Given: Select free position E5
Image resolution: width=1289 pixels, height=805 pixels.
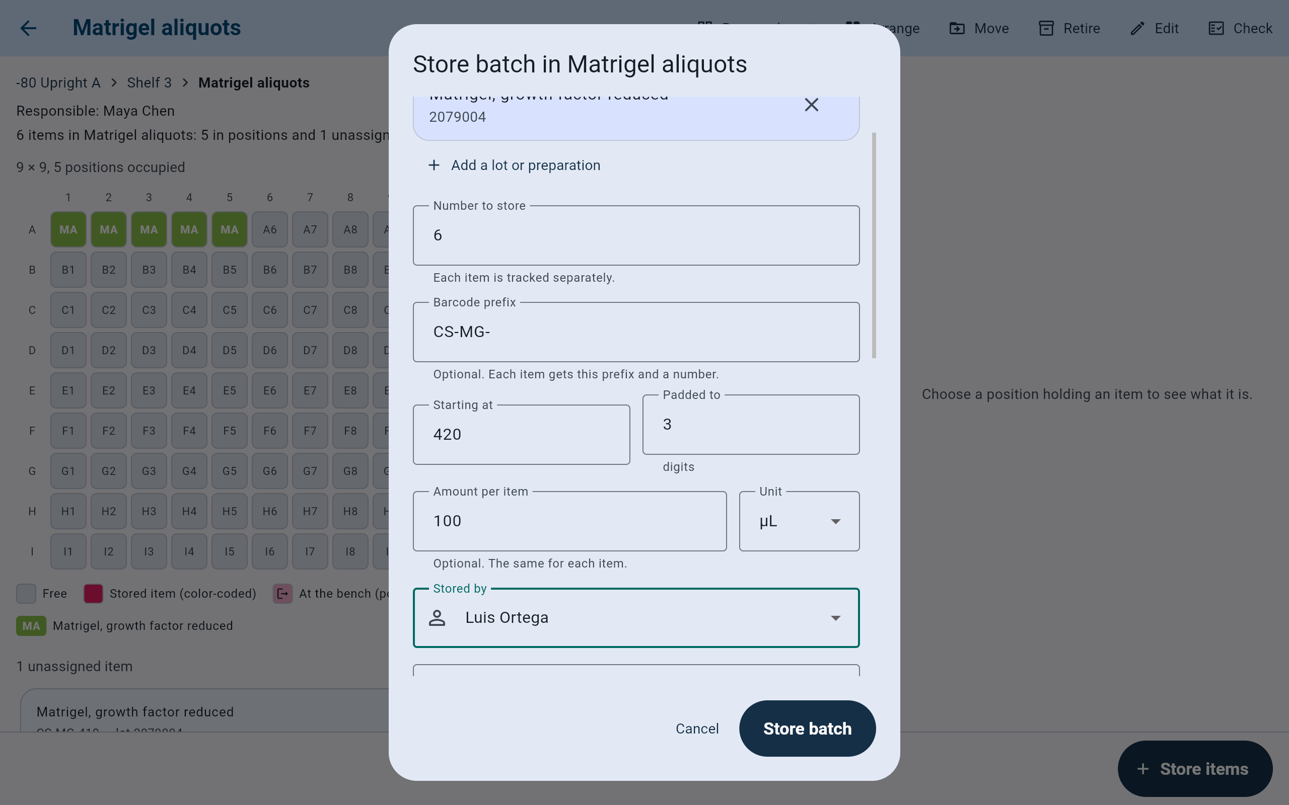Looking at the screenshot, I should click(230, 390).
